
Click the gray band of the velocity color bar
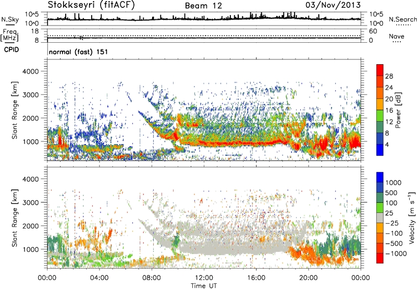tap(380, 218)
